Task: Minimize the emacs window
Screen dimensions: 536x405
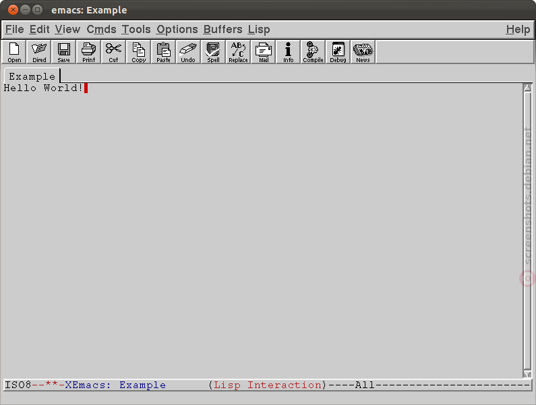Action: point(26,9)
